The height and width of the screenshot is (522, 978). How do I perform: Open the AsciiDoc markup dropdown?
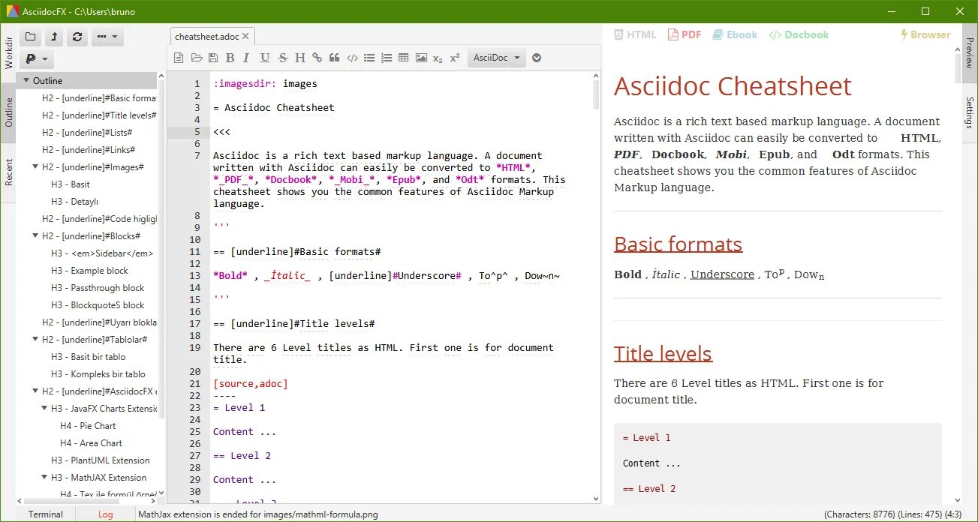click(x=496, y=58)
